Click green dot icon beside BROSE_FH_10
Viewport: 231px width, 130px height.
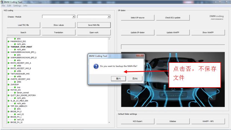[9, 122]
